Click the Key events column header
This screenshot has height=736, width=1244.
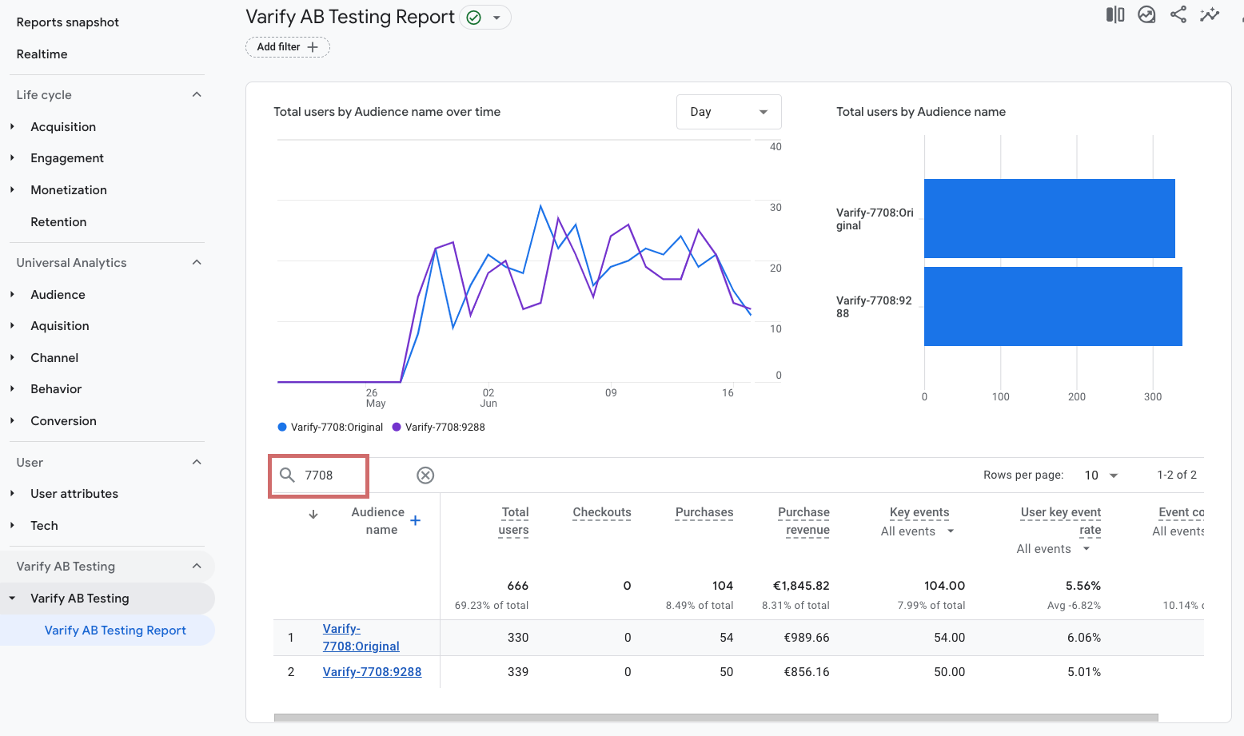click(919, 512)
